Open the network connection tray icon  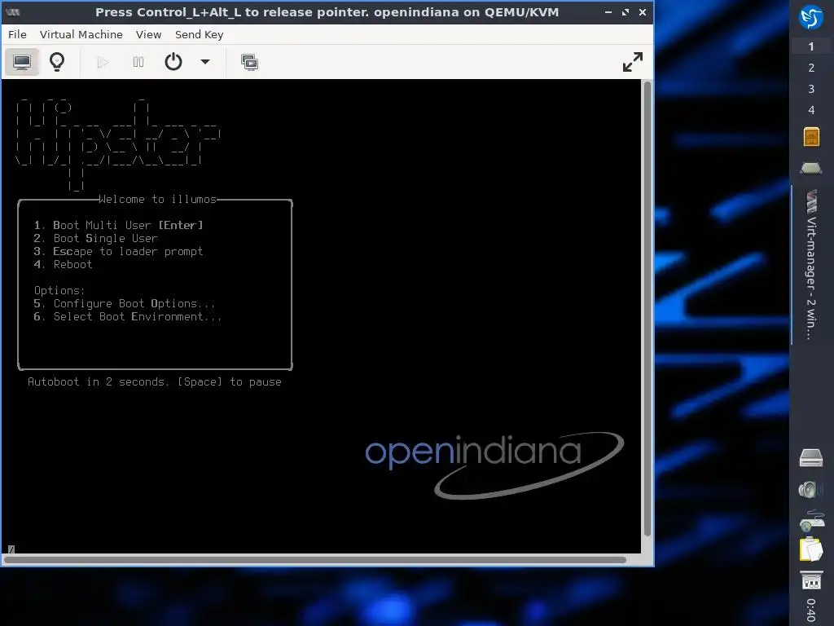point(811,520)
